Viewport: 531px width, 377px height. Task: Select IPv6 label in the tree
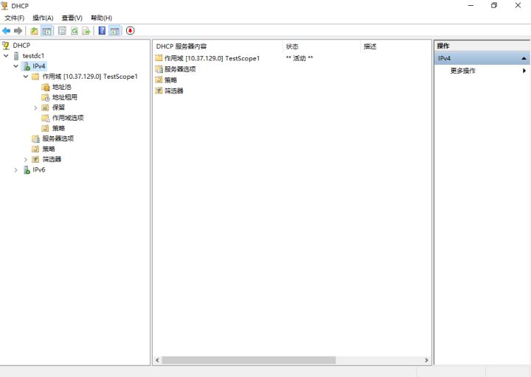(38, 170)
